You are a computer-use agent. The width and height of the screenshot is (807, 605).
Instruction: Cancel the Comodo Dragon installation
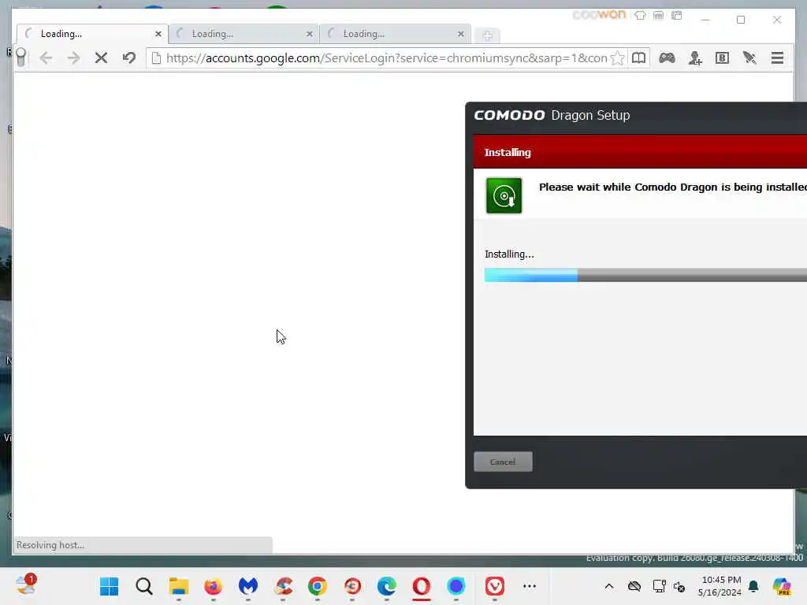(x=503, y=462)
